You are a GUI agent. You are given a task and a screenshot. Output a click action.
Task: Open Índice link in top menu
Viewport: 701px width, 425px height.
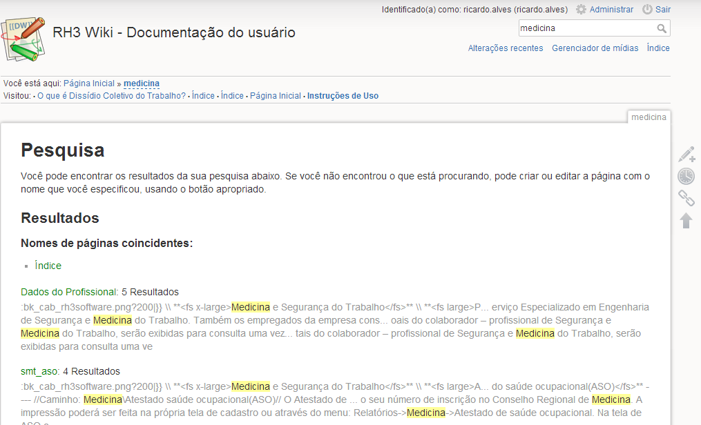(658, 48)
